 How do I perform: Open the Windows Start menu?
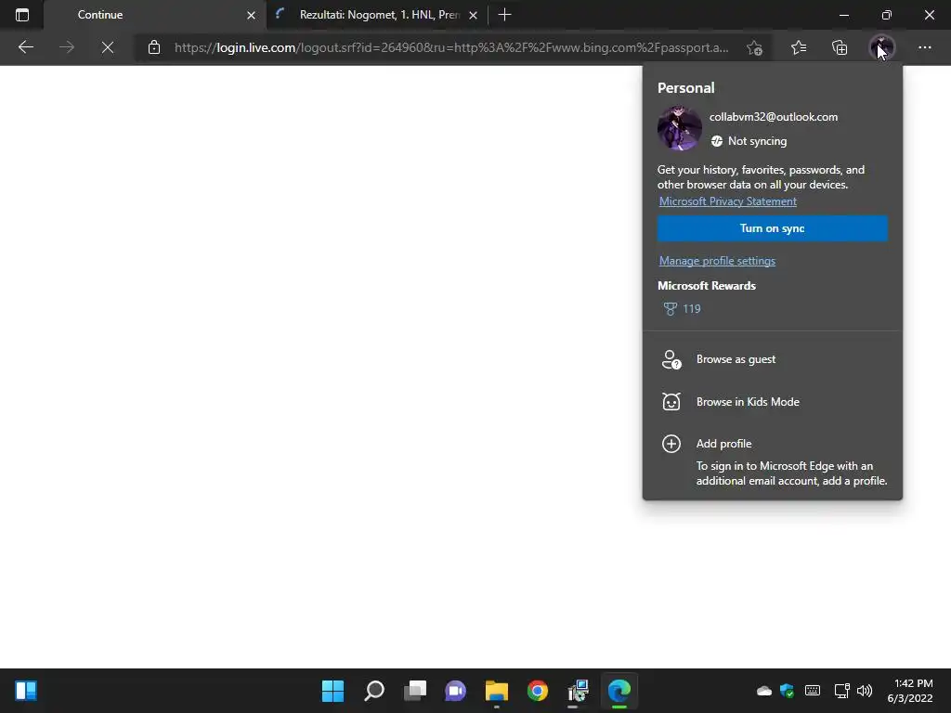[x=333, y=691]
